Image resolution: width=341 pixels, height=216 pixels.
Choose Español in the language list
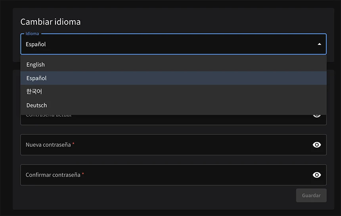point(36,78)
